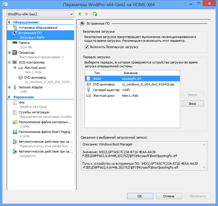Click the Установка оборудования icon

[x=15, y=27]
